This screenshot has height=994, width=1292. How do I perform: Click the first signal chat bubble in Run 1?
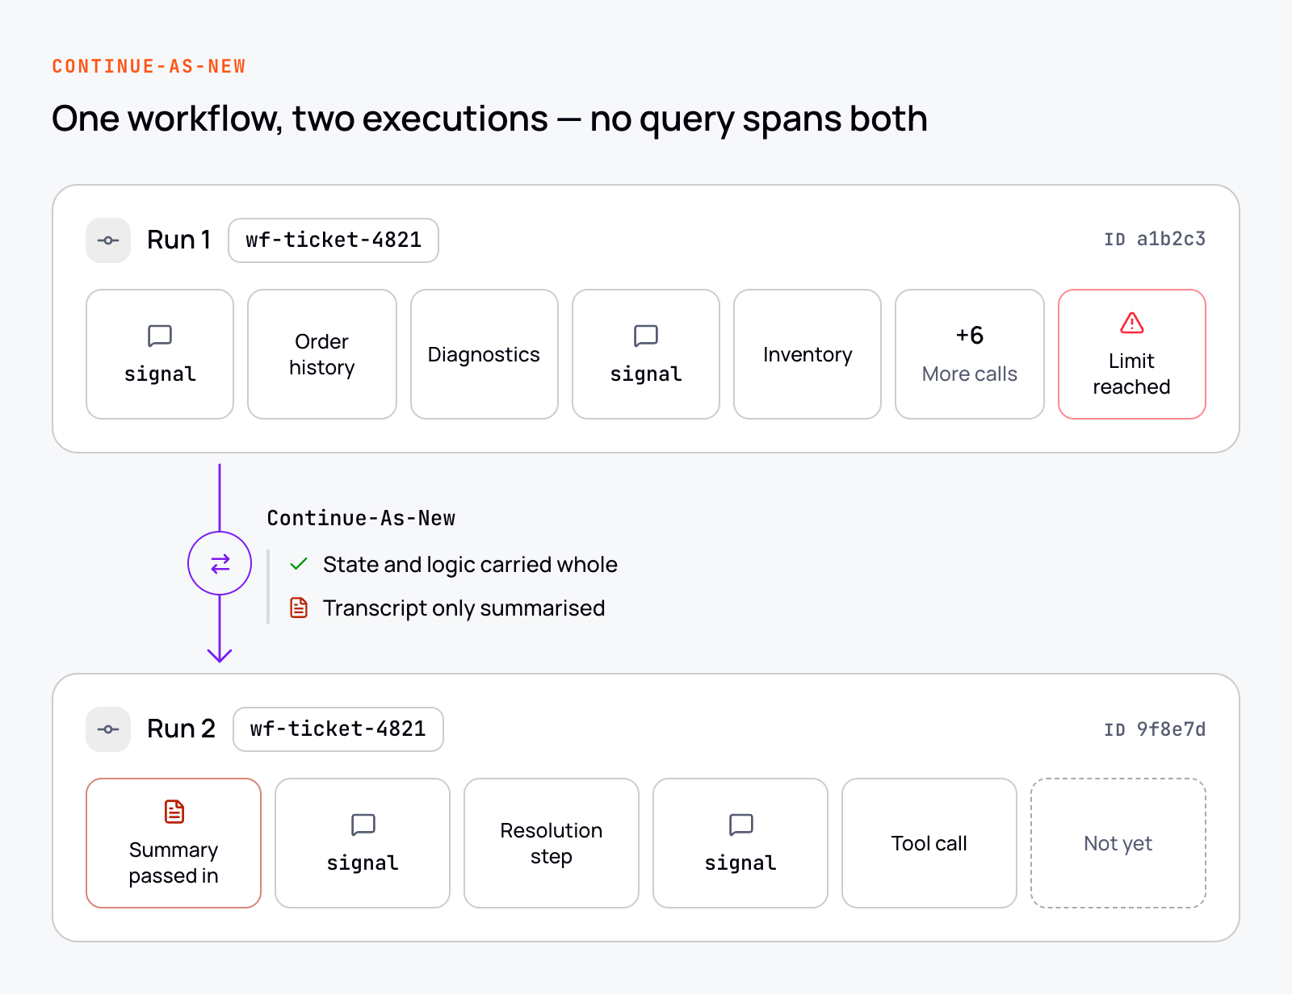click(160, 336)
